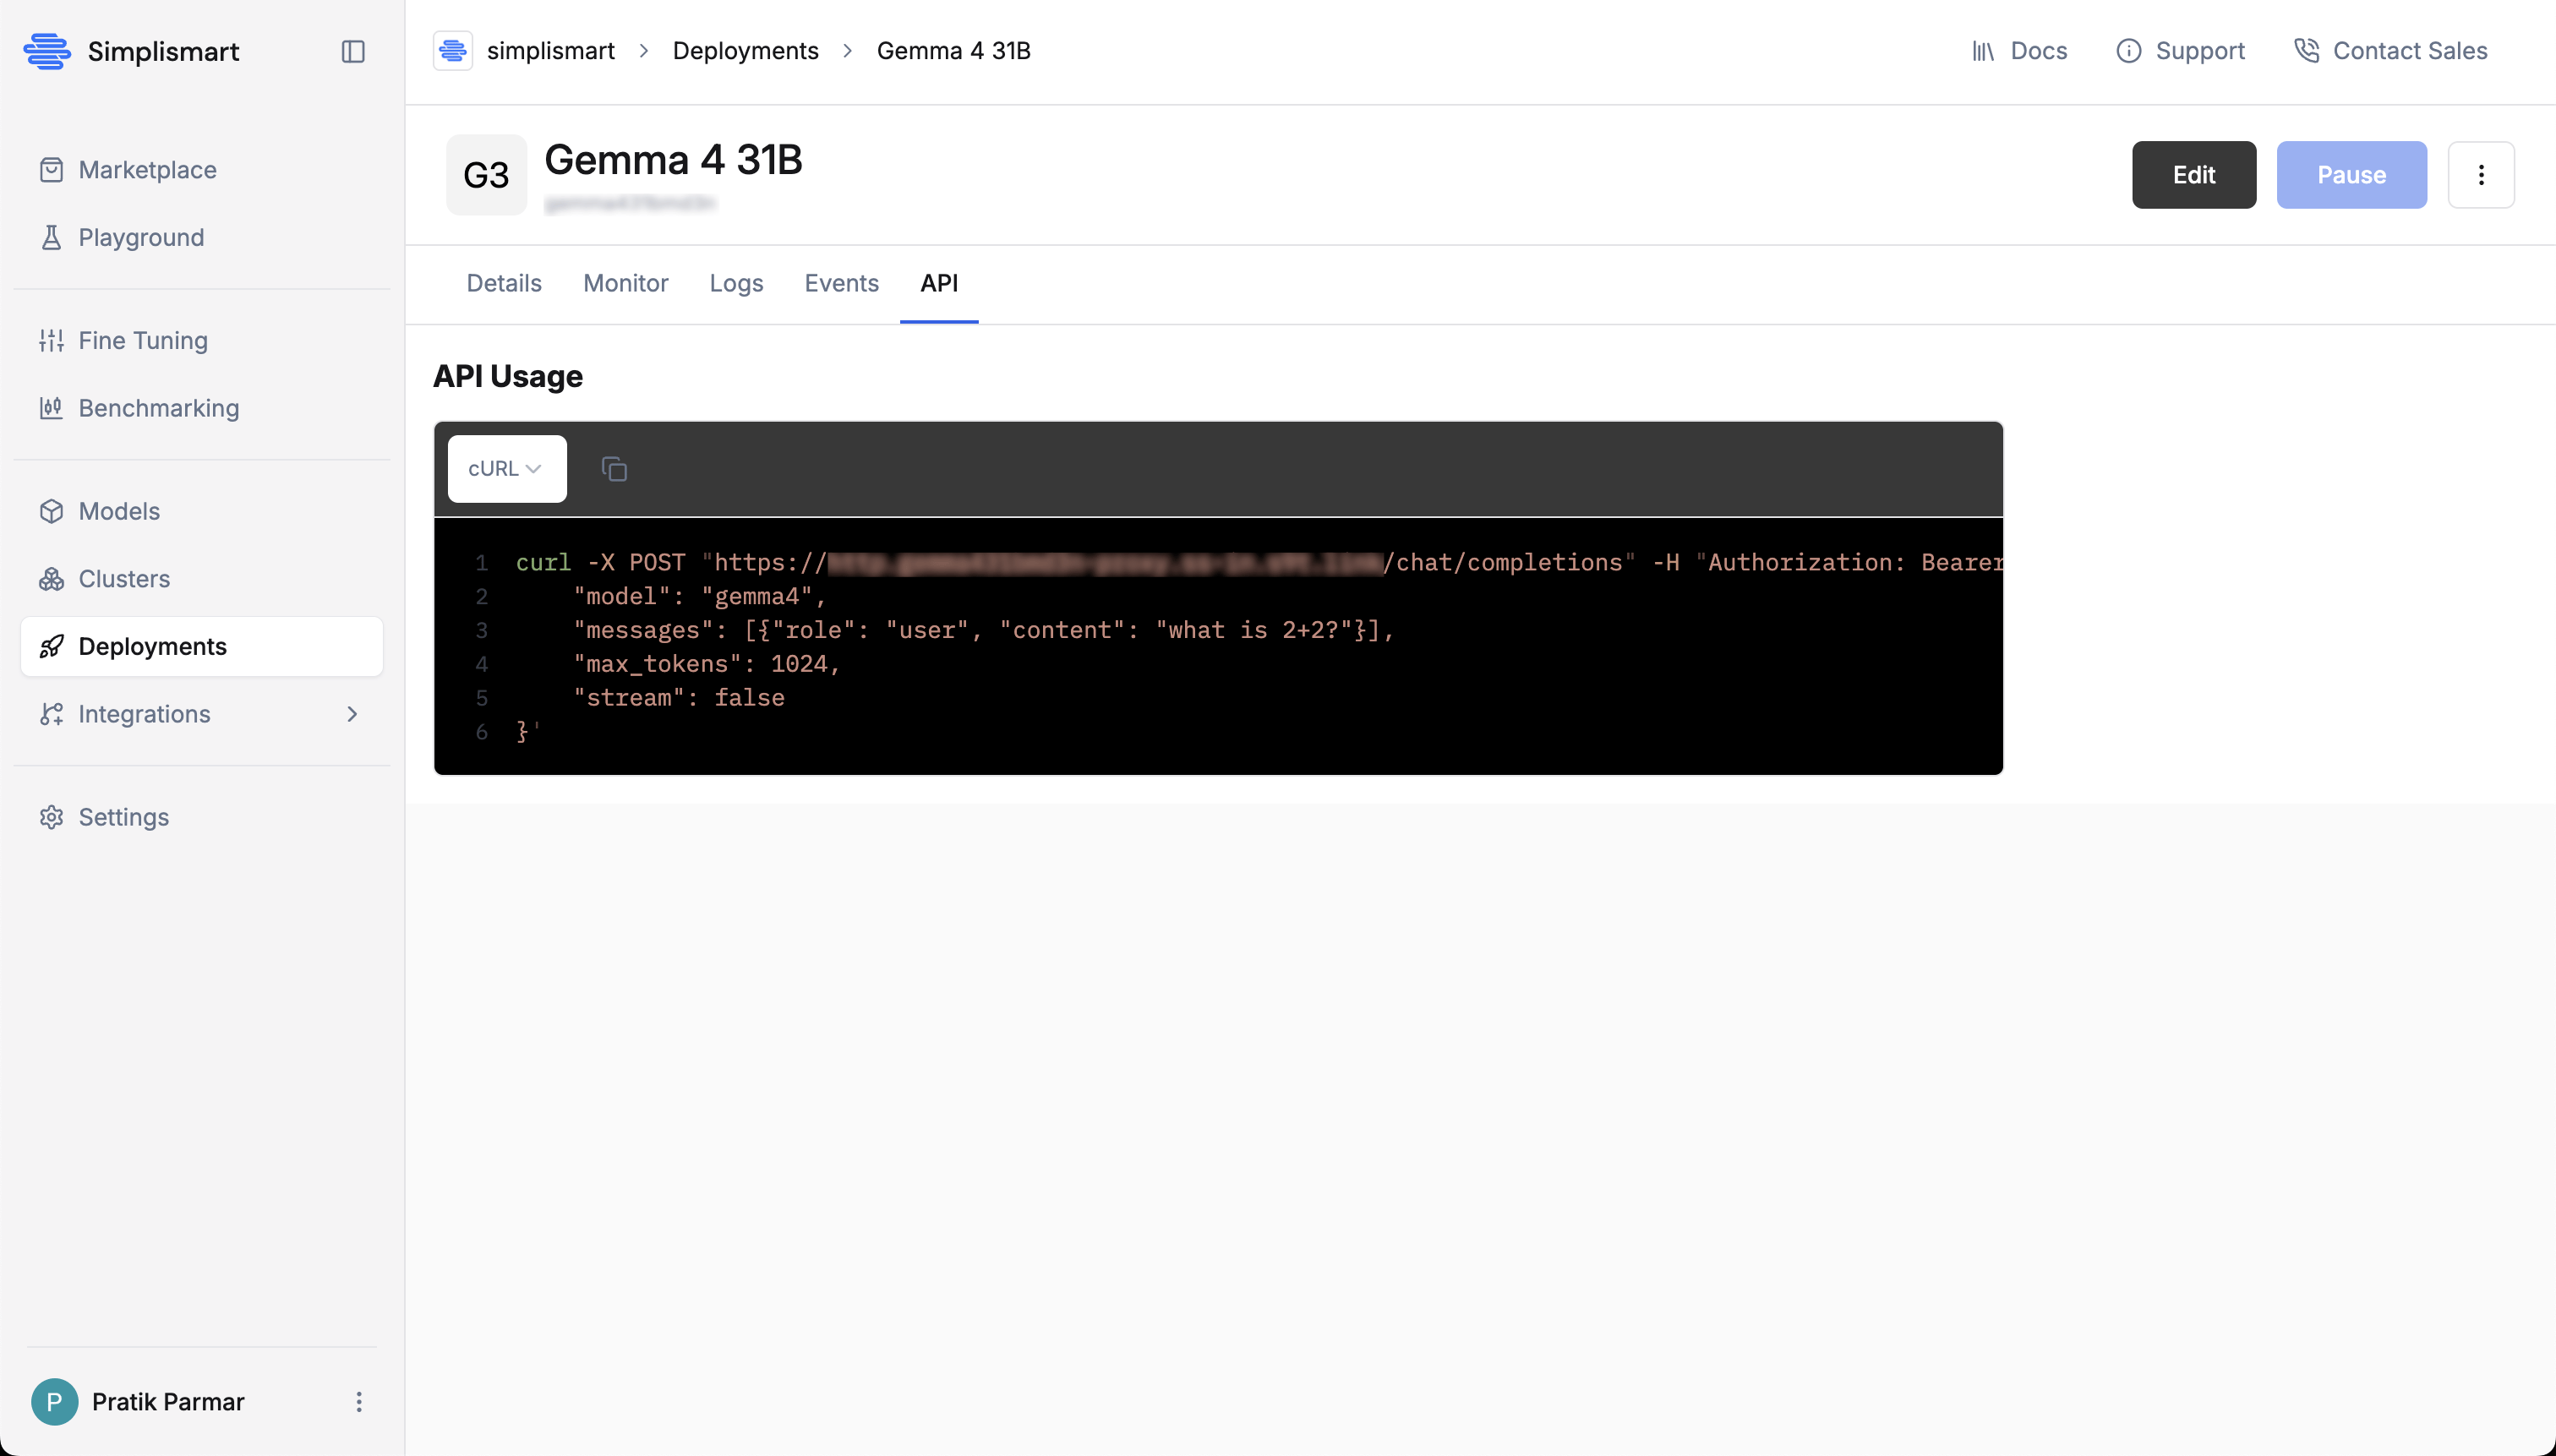Image resolution: width=2556 pixels, height=1456 pixels.
Task: Open Models in the sidebar
Action: (x=201, y=511)
